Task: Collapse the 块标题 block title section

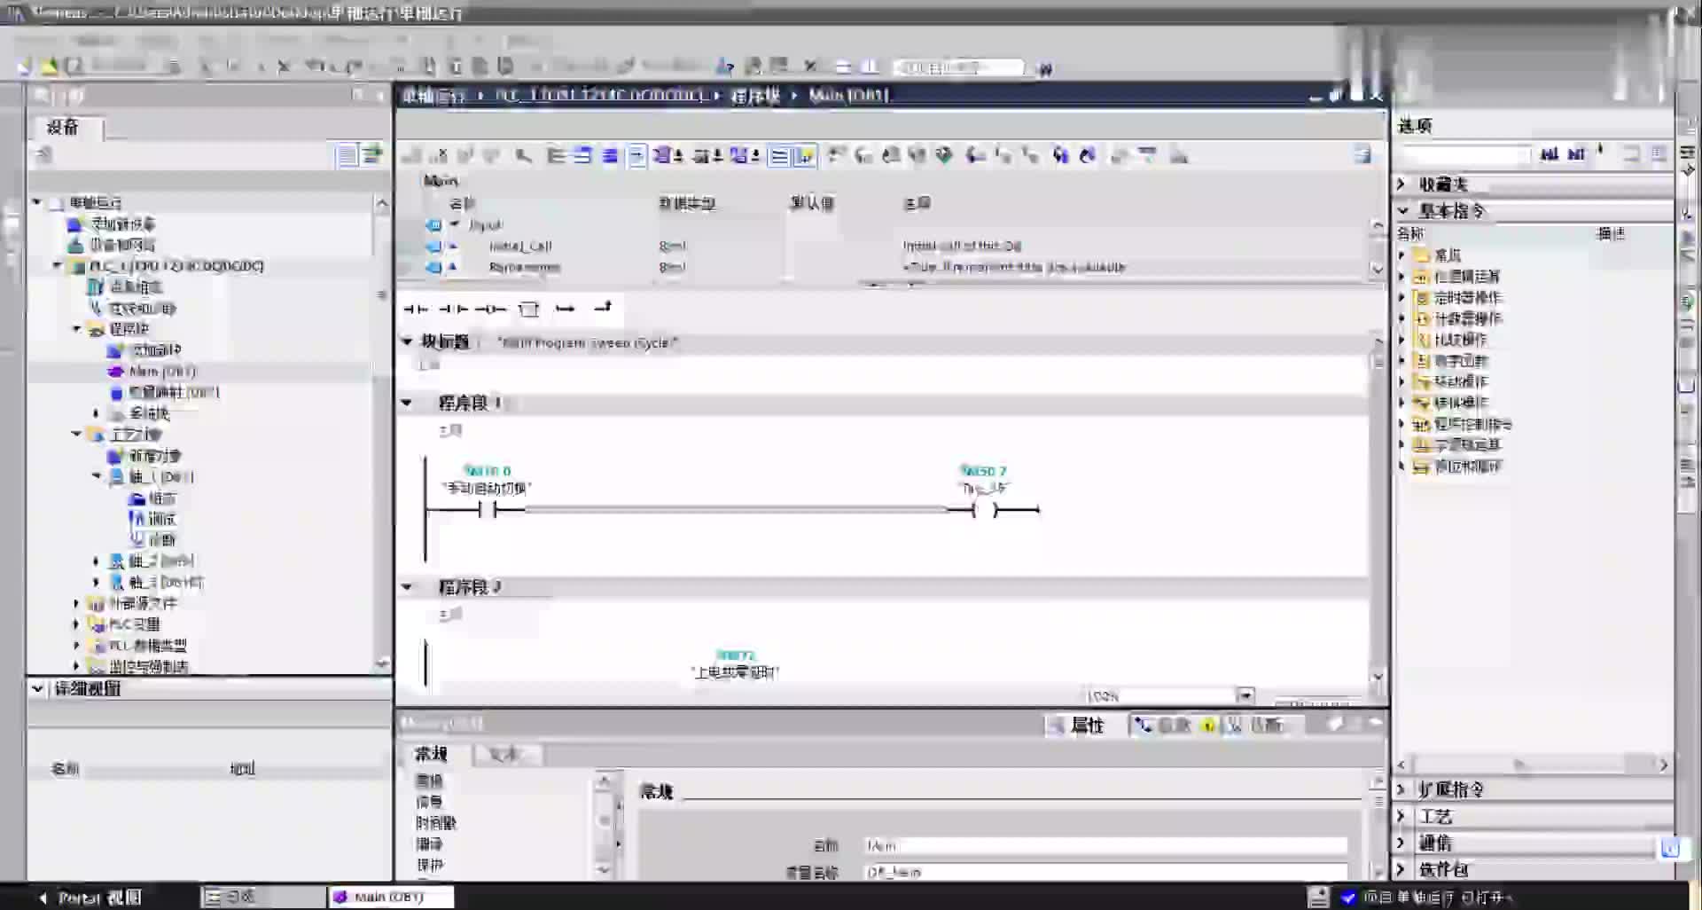Action: pos(407,341)
